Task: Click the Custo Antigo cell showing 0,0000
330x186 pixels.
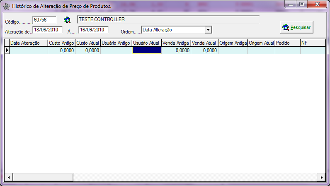Action: pyautogui.click(x=61, y=50)
